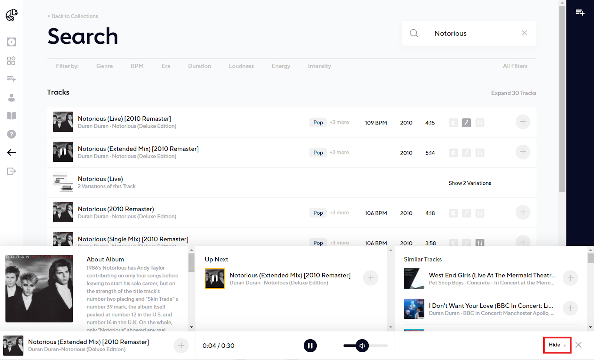Show 2 Variations of Notorious (Live)
This screenshot has height=360, width=594.
point(470,183)
